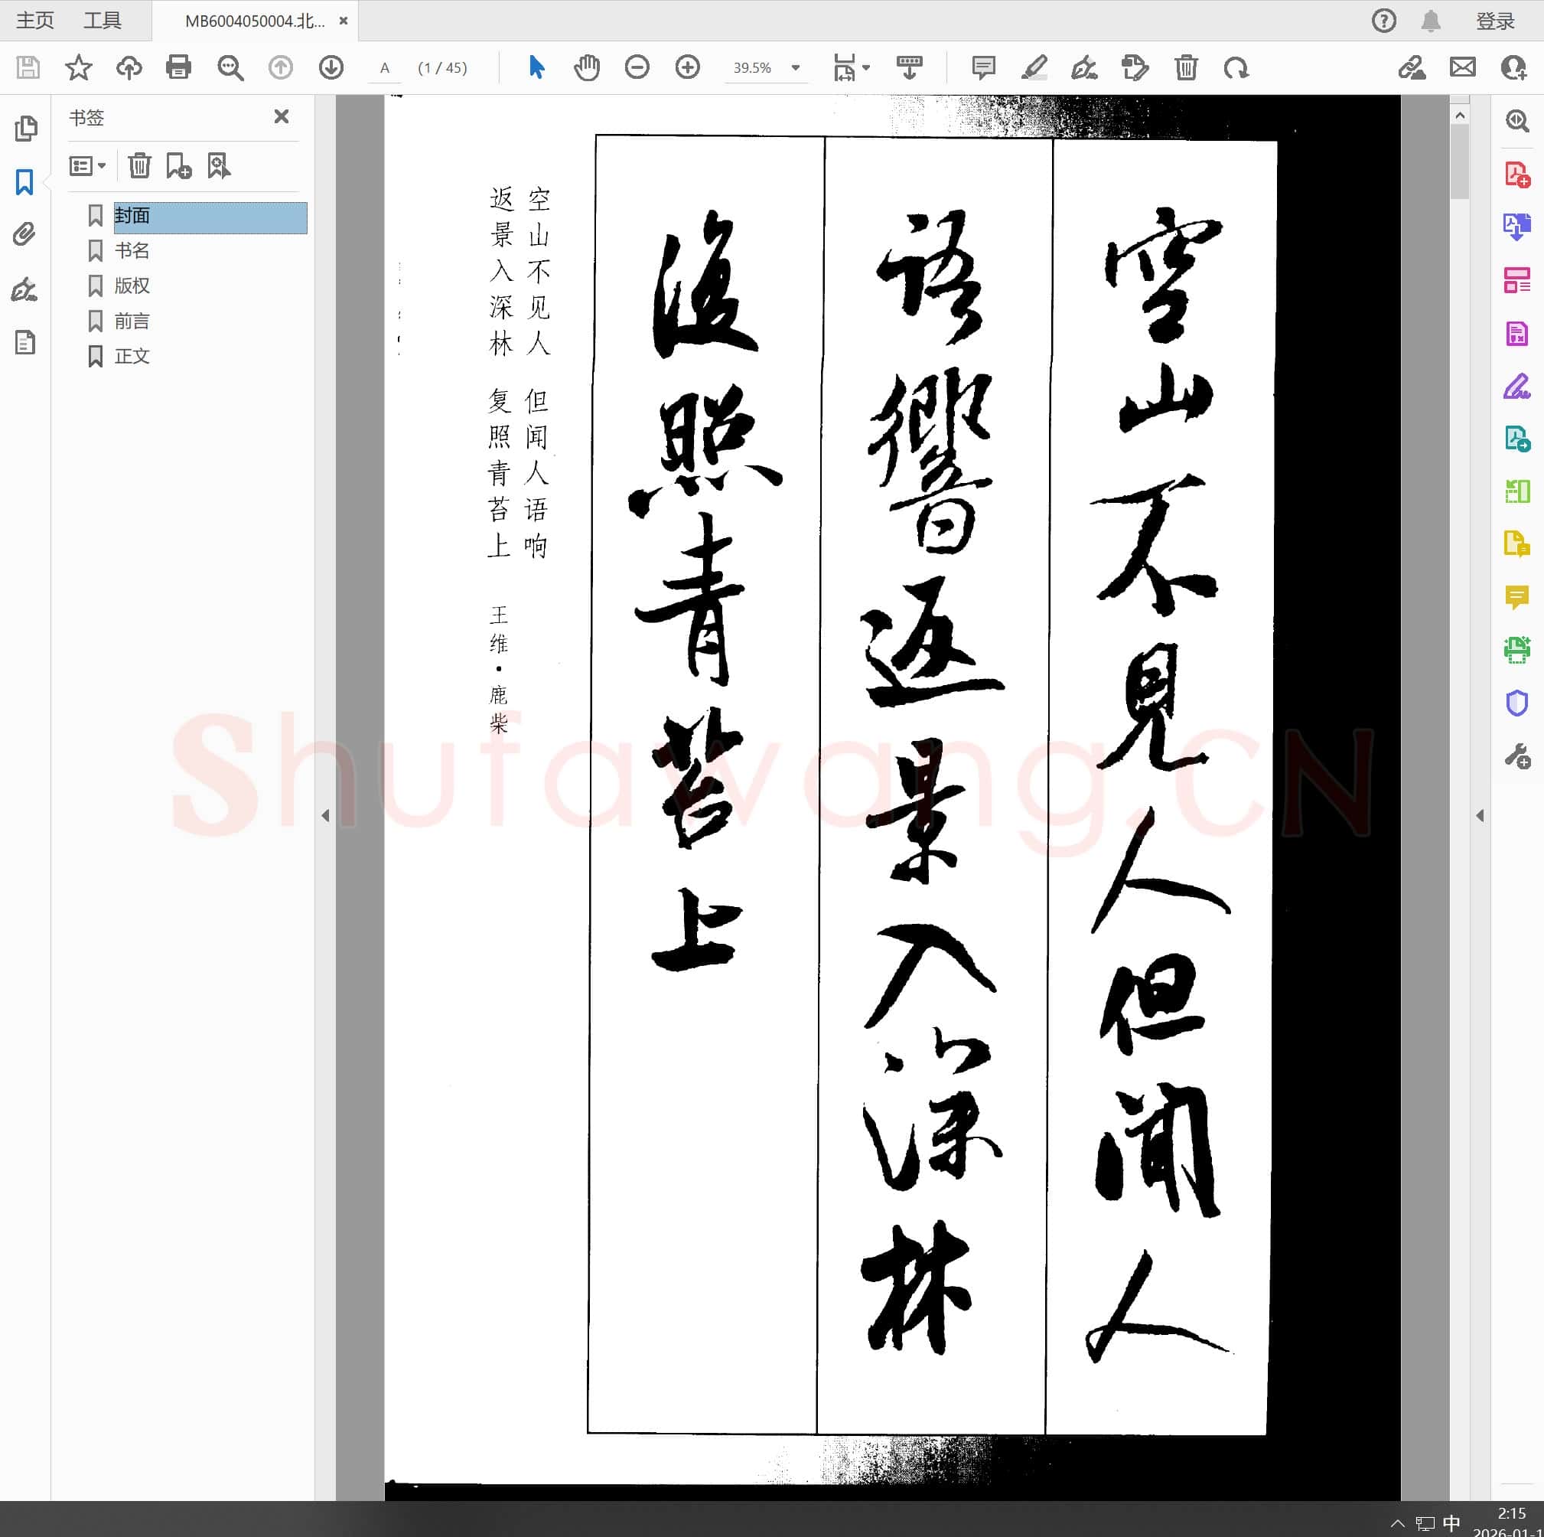Print the current PDF document

tap(179, 68)
